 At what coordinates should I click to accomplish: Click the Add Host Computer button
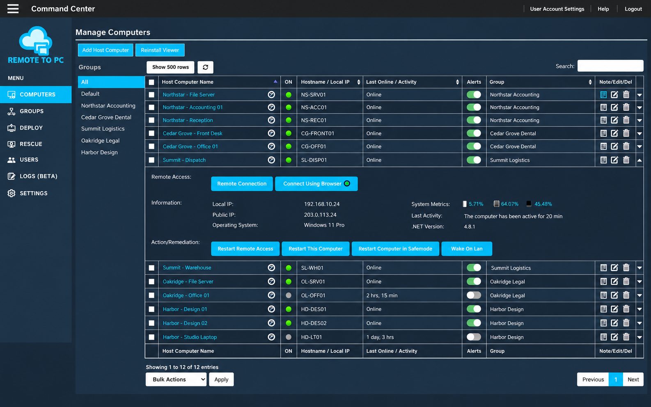[x=105, y=50]
